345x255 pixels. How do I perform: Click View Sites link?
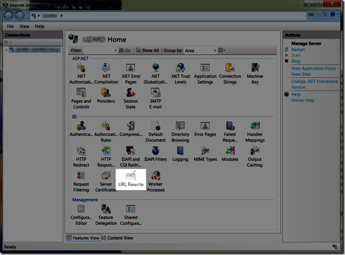pyautogui.click(x=301, y=74)
